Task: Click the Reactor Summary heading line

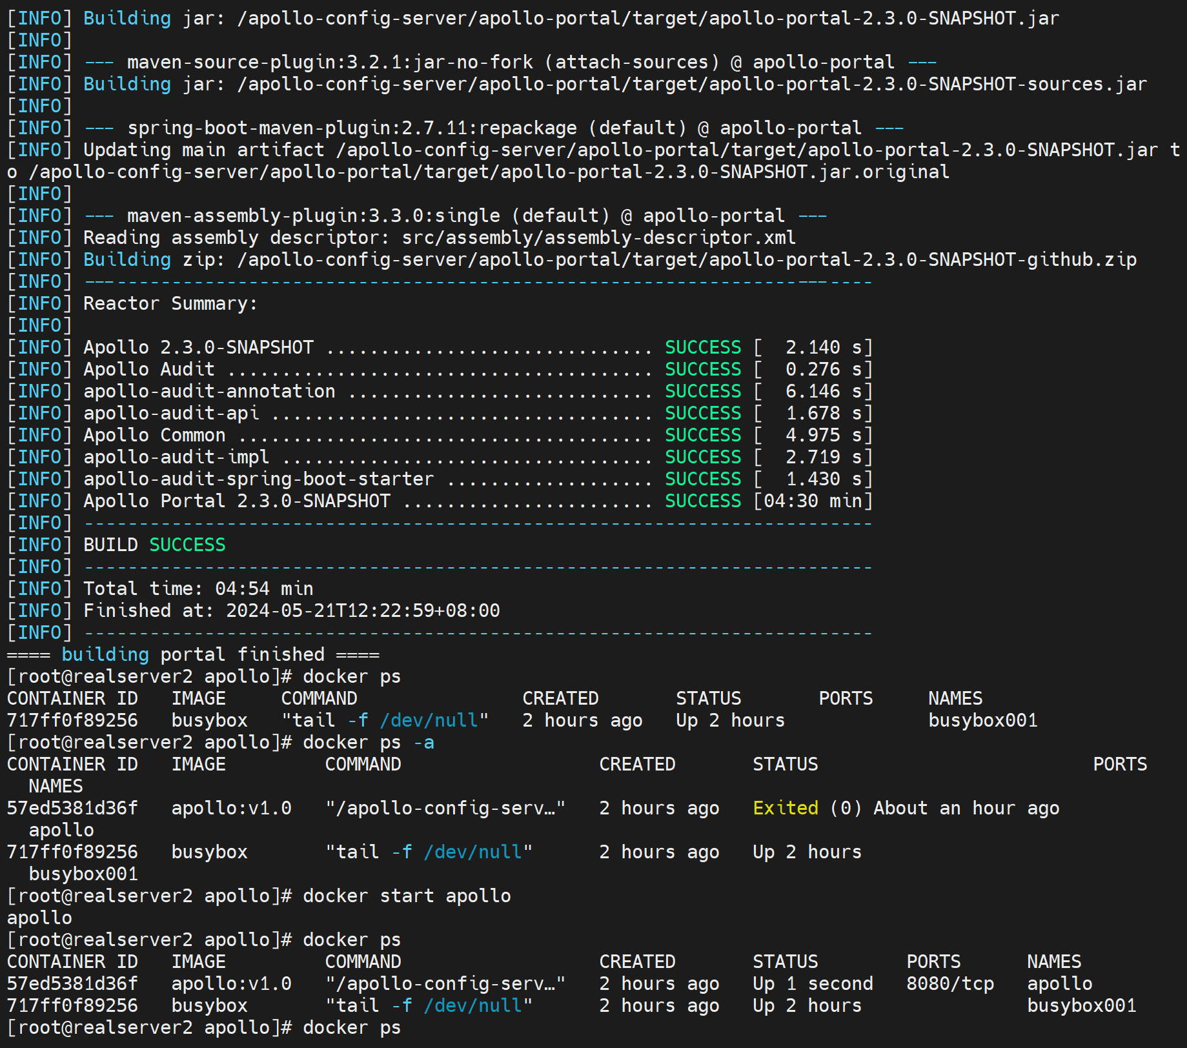Action: pyautogui.click(x=170, y=303)
